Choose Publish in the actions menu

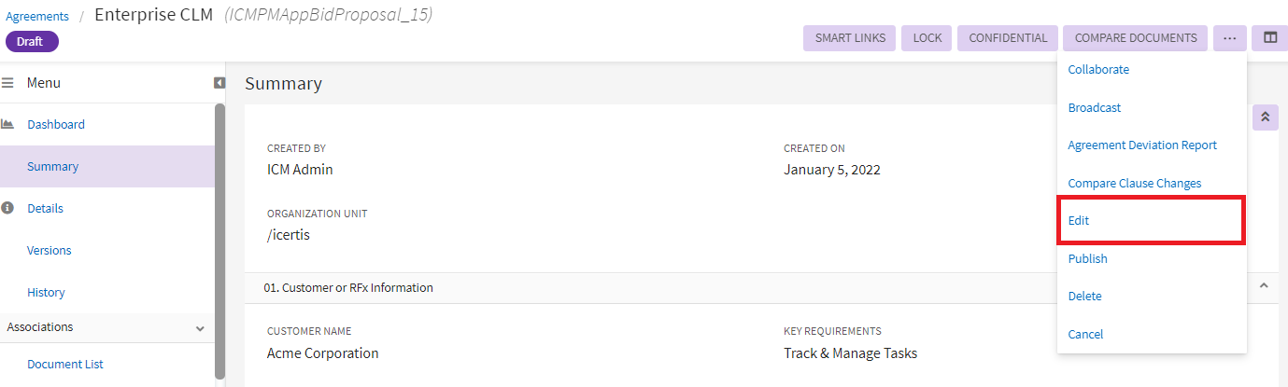(x=1087, y=258)
